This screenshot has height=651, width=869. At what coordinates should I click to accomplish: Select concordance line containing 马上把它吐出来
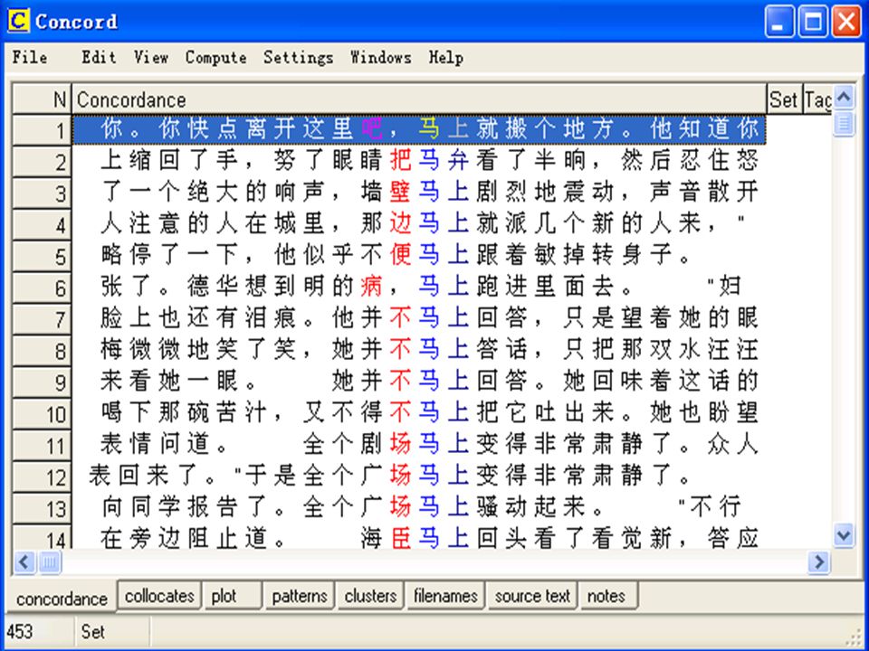[x=419, y=413]
